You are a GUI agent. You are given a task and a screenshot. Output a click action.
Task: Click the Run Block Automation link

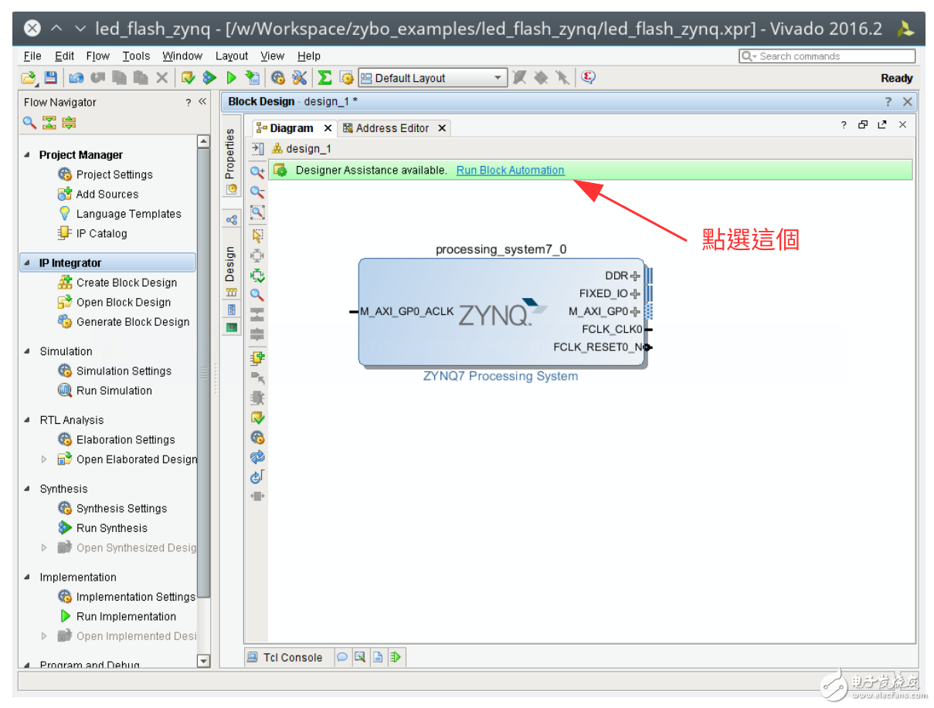coord(510,170)
